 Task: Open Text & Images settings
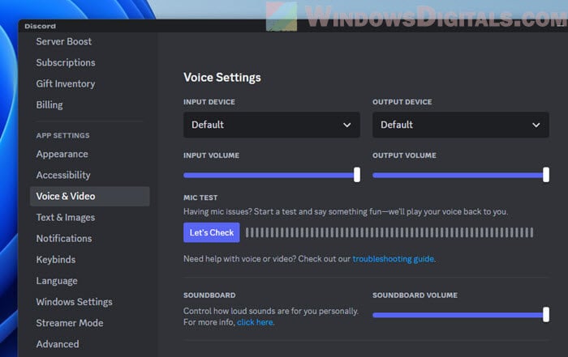(x=65, y=218)
